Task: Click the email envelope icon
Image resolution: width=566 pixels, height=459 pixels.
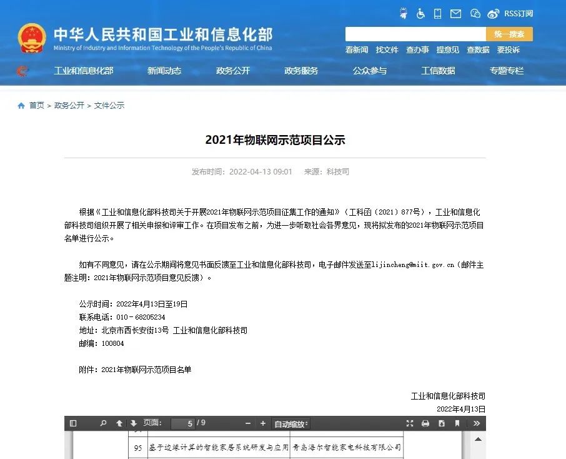Action: [457, 13]
